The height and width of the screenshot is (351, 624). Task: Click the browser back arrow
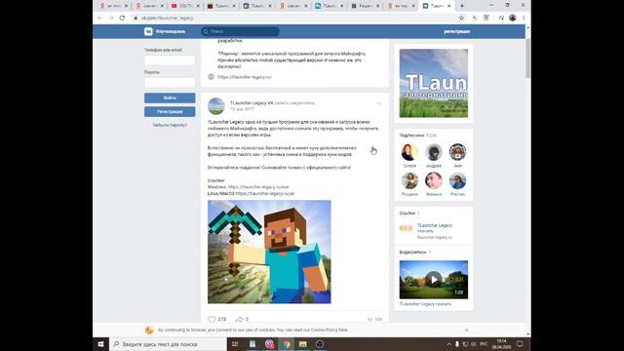click(x=99, y=18)
